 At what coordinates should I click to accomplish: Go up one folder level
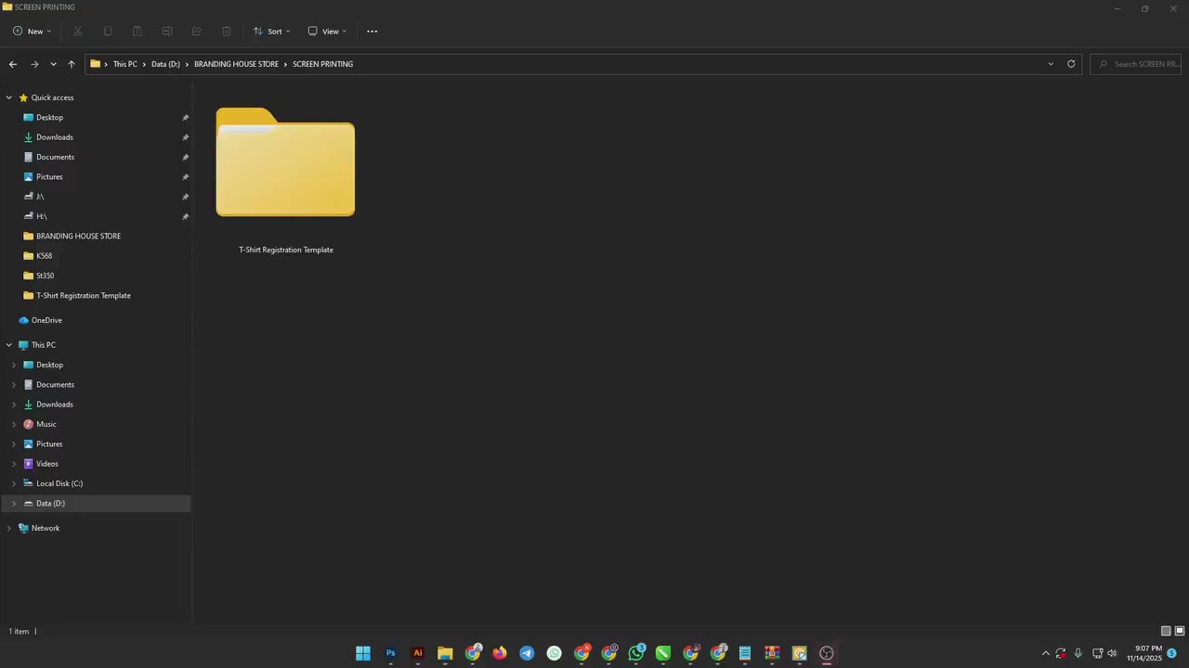click(72, 64)
